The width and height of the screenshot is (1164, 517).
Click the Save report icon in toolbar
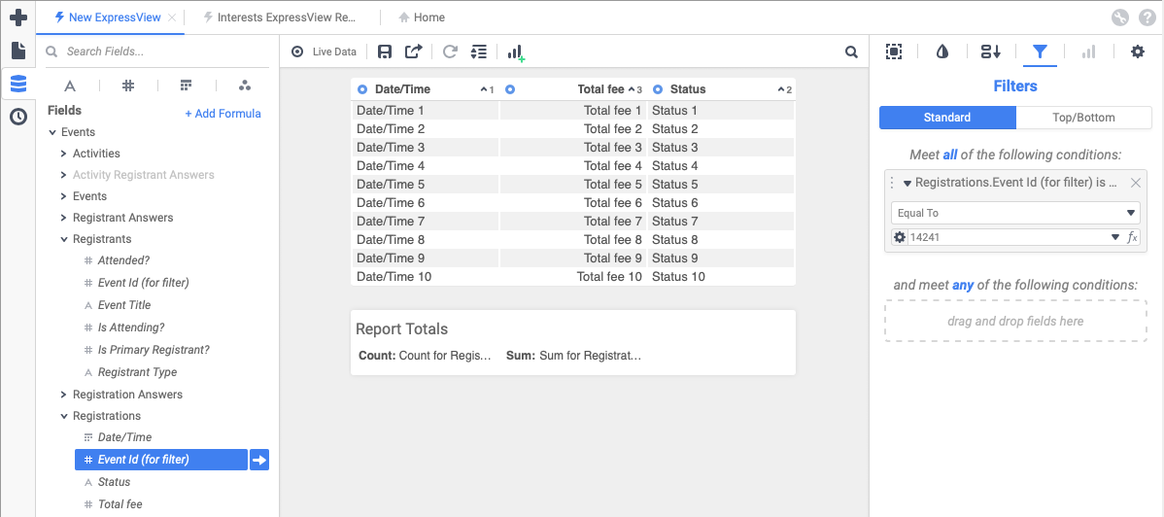tap(385, 52)
